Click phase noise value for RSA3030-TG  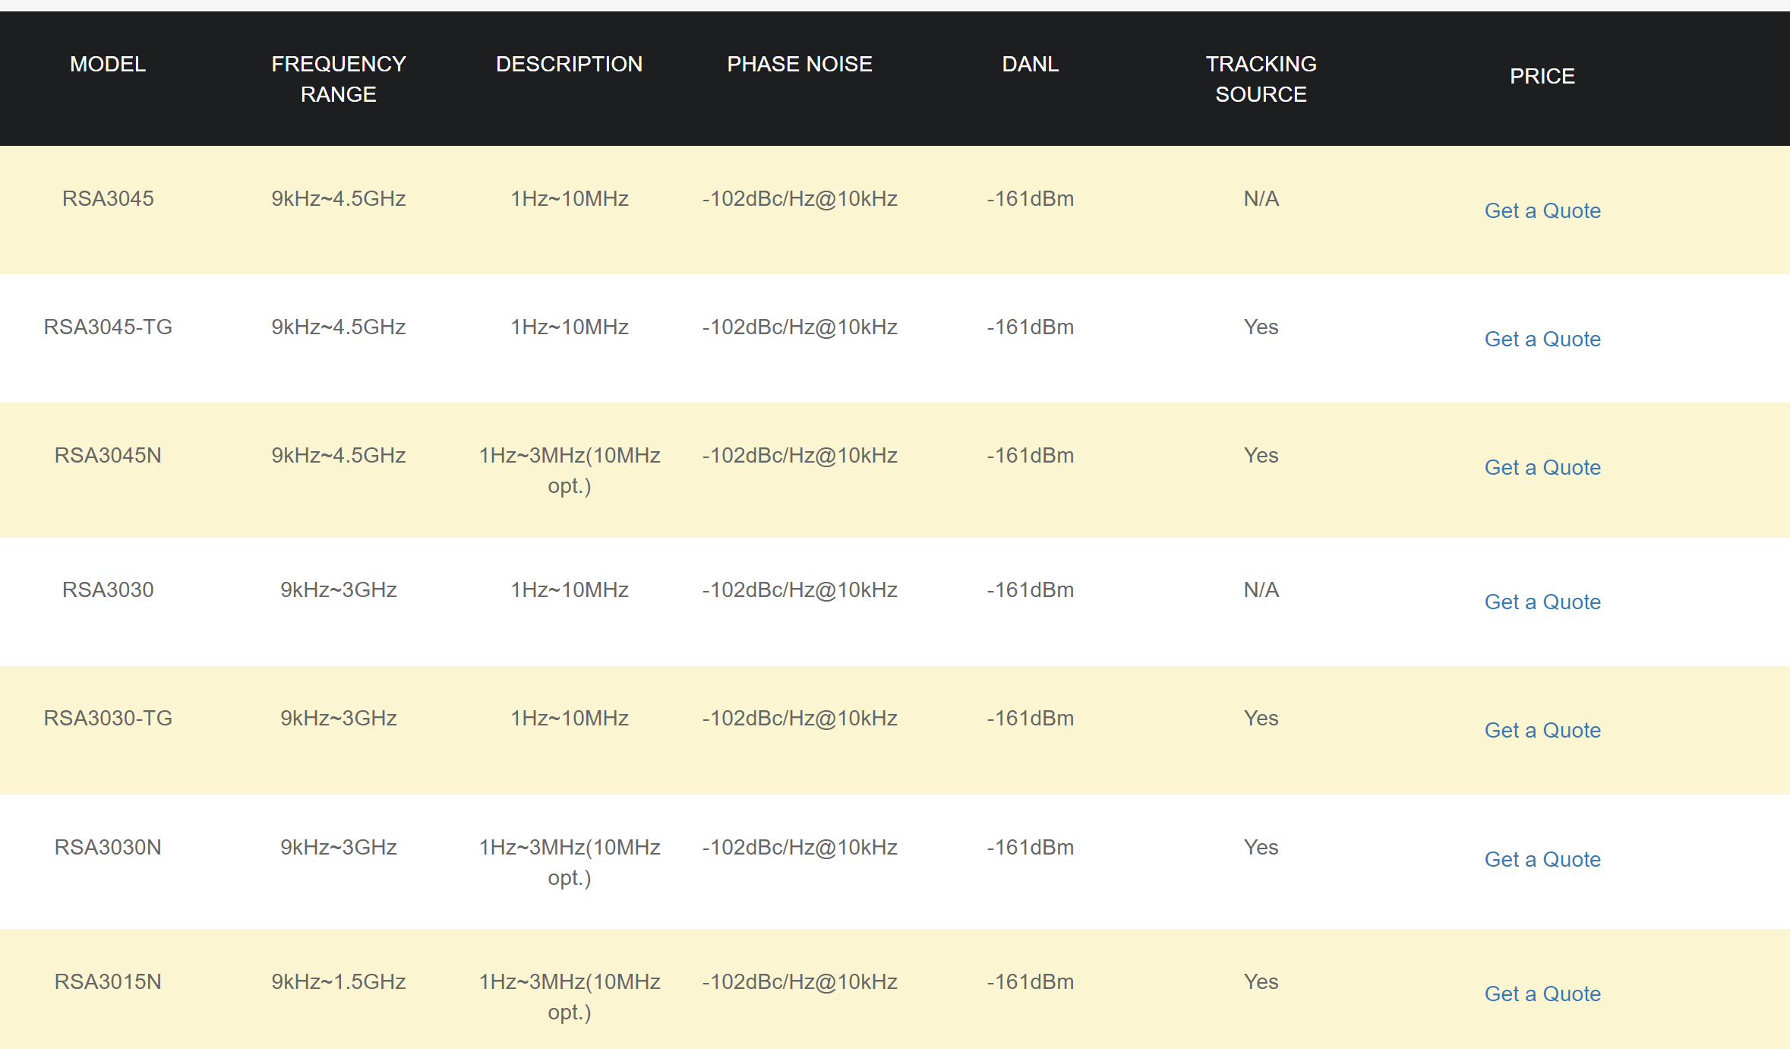(800, 718)
